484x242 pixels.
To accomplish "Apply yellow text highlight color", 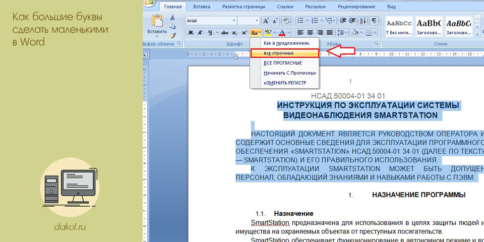I will pos(268,32).
